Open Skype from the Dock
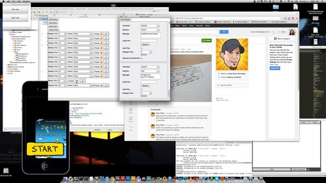This screenshot has width=326, height=183. click(x=217, y=179)
